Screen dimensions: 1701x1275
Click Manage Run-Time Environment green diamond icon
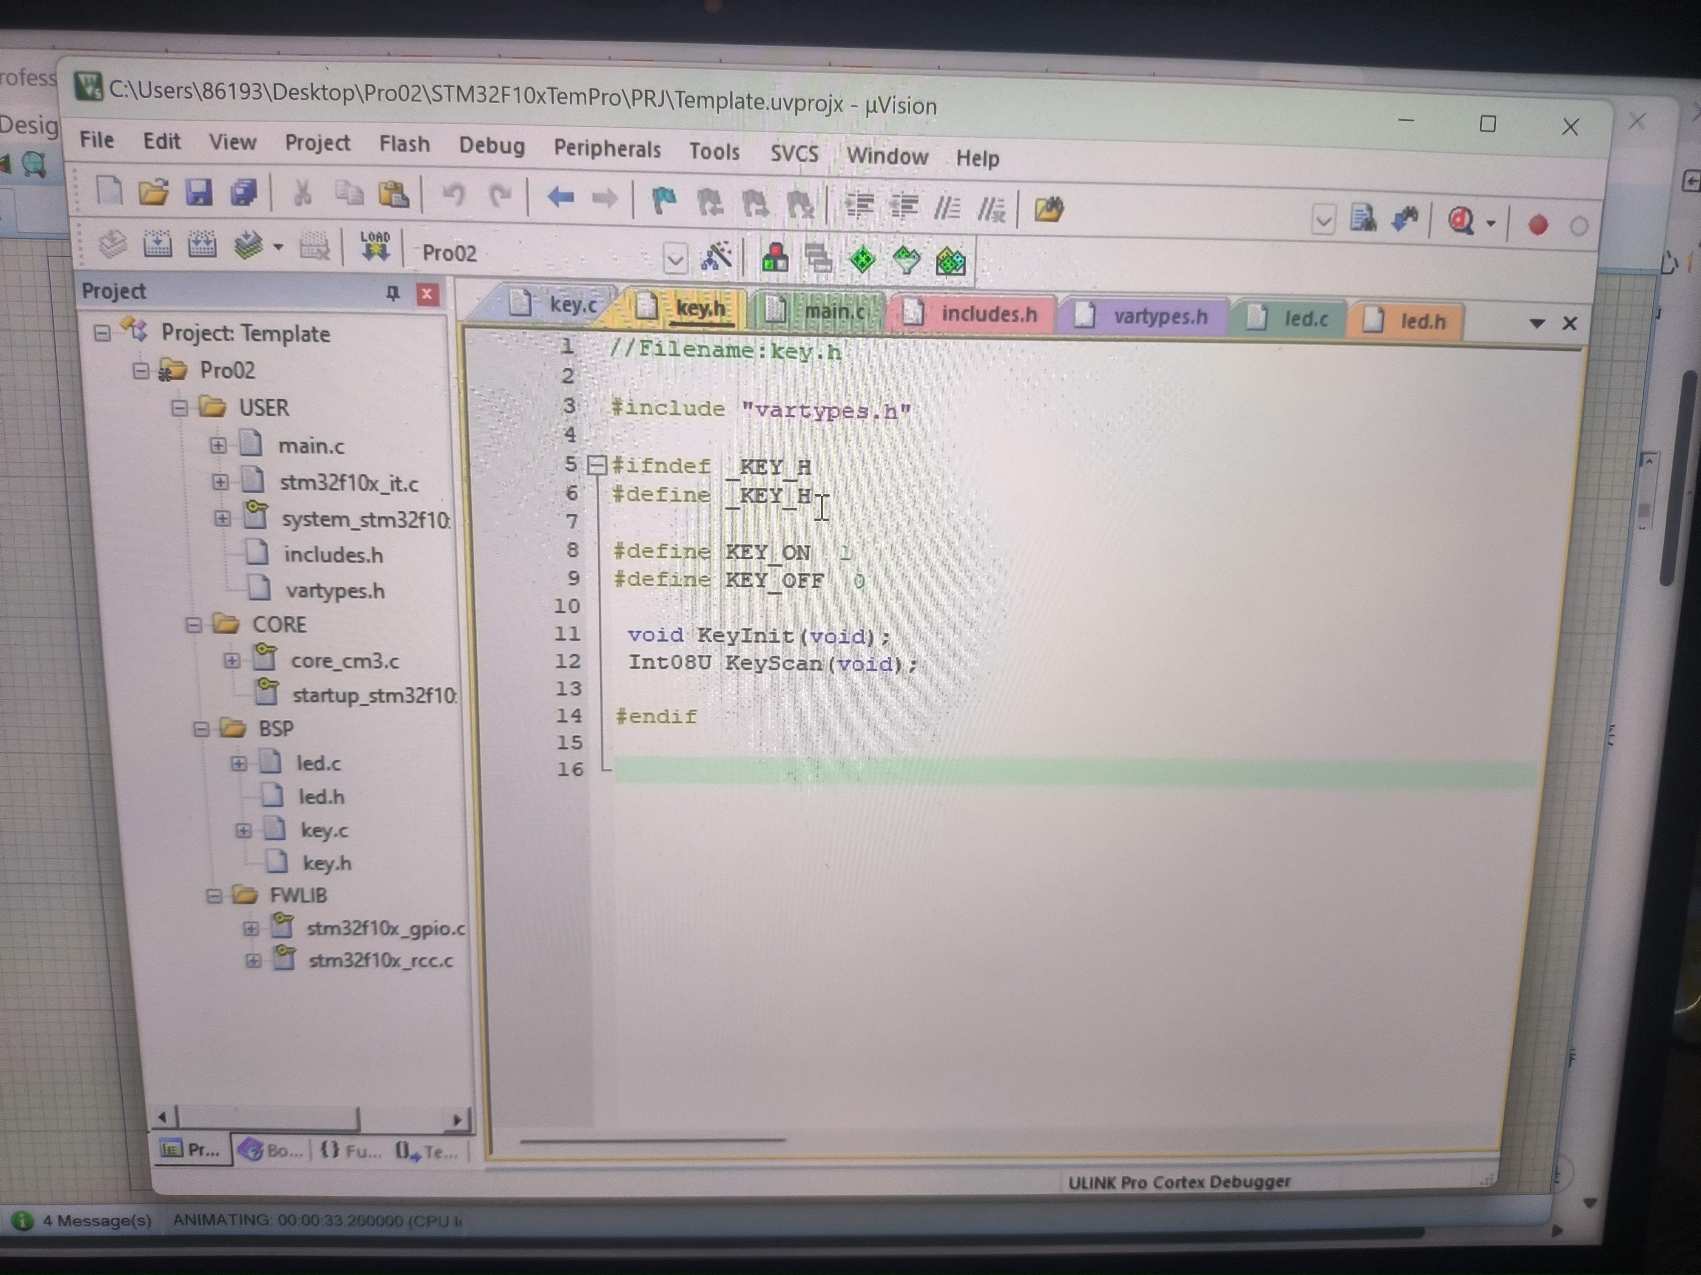pos(862,260)
